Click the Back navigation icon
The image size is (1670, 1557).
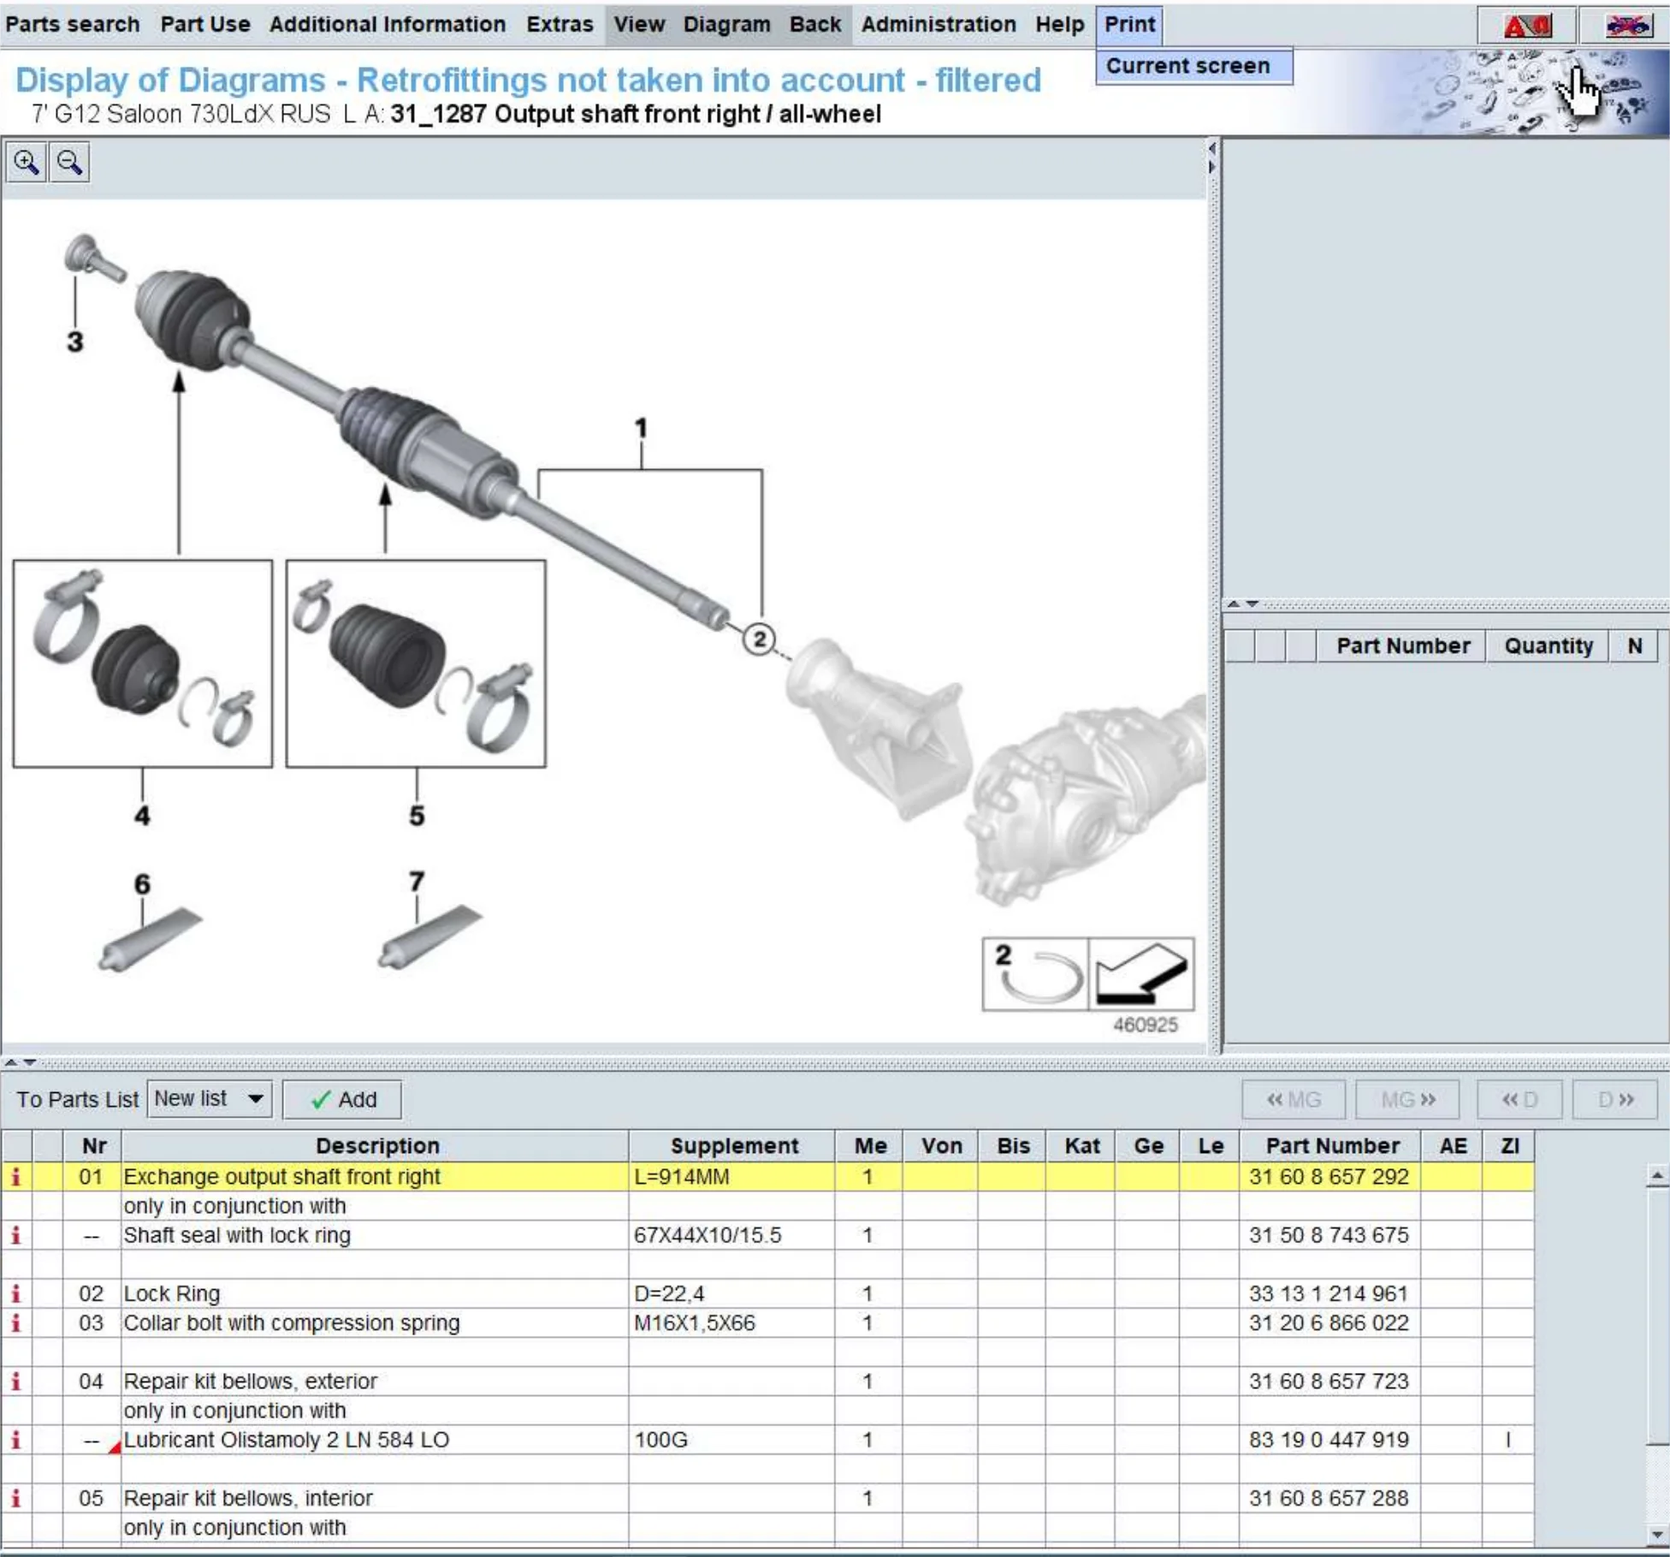tap(814, 23)
